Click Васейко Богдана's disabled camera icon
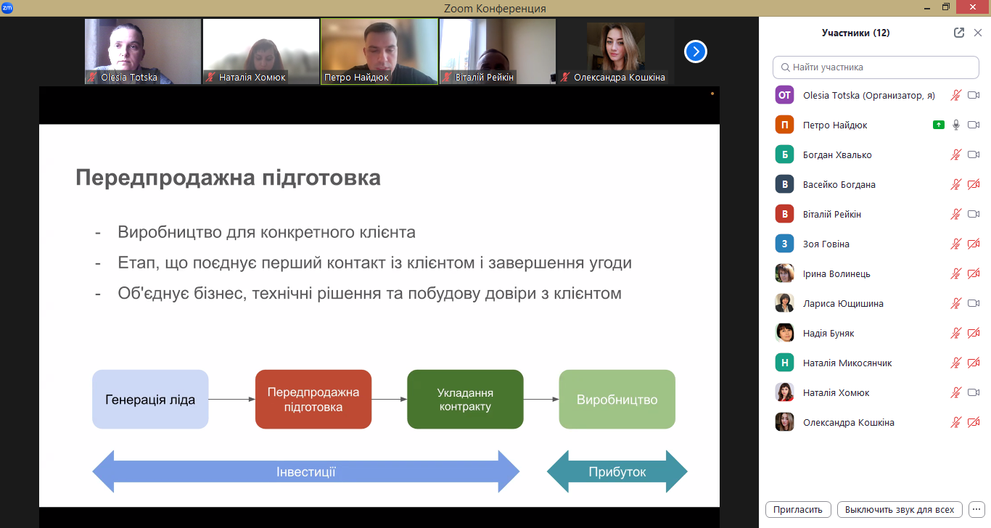991x528 pixels. 974,184
